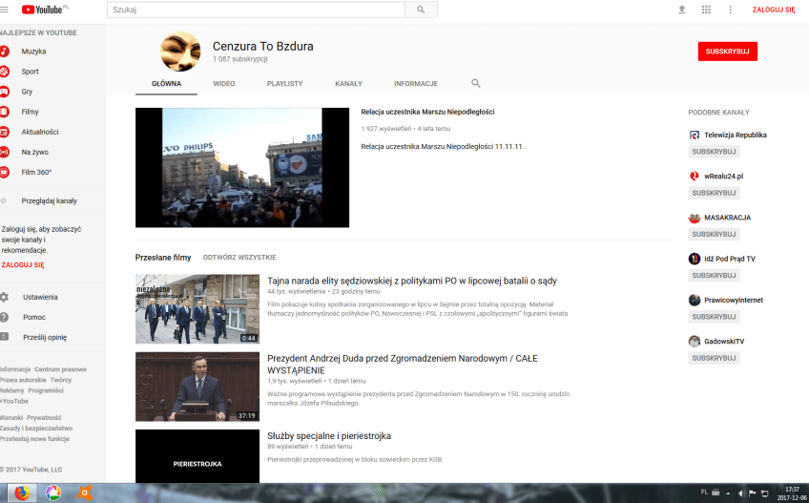Open the Prezydent Andrzej Duda video thumbnail
The height and width of the screenshot is (503, 809).
point(197,387)
